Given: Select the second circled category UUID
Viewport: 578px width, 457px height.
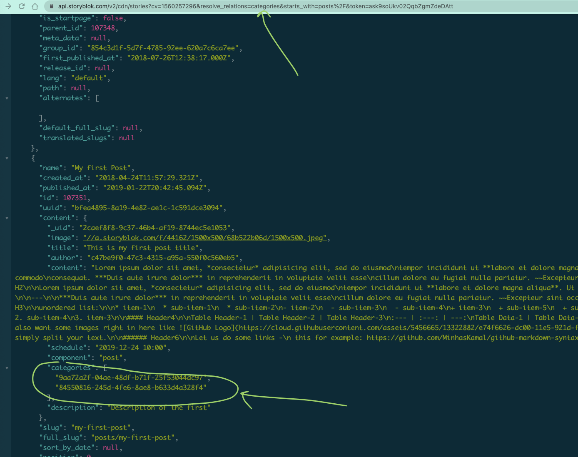Looking at the screenshot, I should click(131, 387).
